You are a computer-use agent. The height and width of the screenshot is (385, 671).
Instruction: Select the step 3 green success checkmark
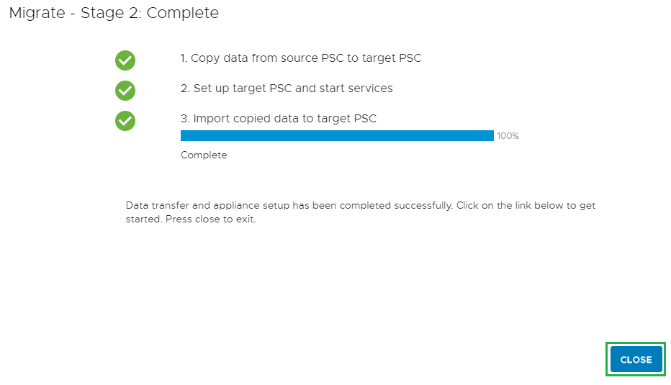pyautogui.click(x=125, y=120)
